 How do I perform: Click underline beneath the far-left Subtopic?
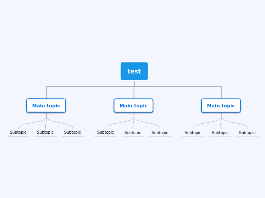[18, 137]
